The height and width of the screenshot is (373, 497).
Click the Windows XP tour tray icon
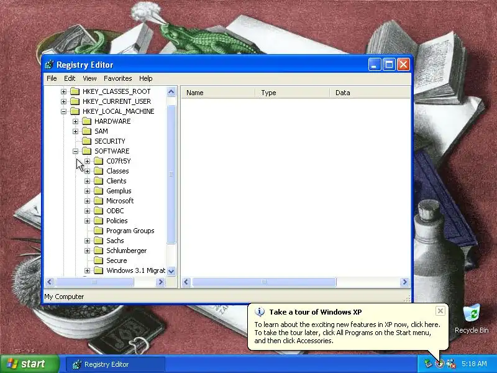click(x=439, y=364)
